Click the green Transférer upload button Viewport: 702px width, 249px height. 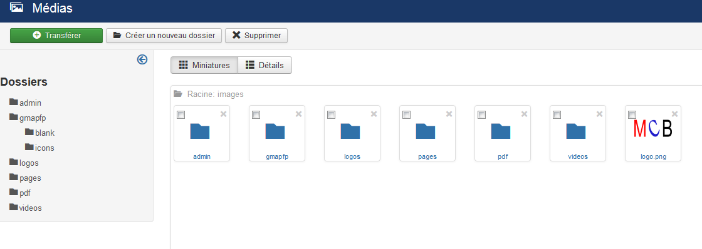click(56, 36)
